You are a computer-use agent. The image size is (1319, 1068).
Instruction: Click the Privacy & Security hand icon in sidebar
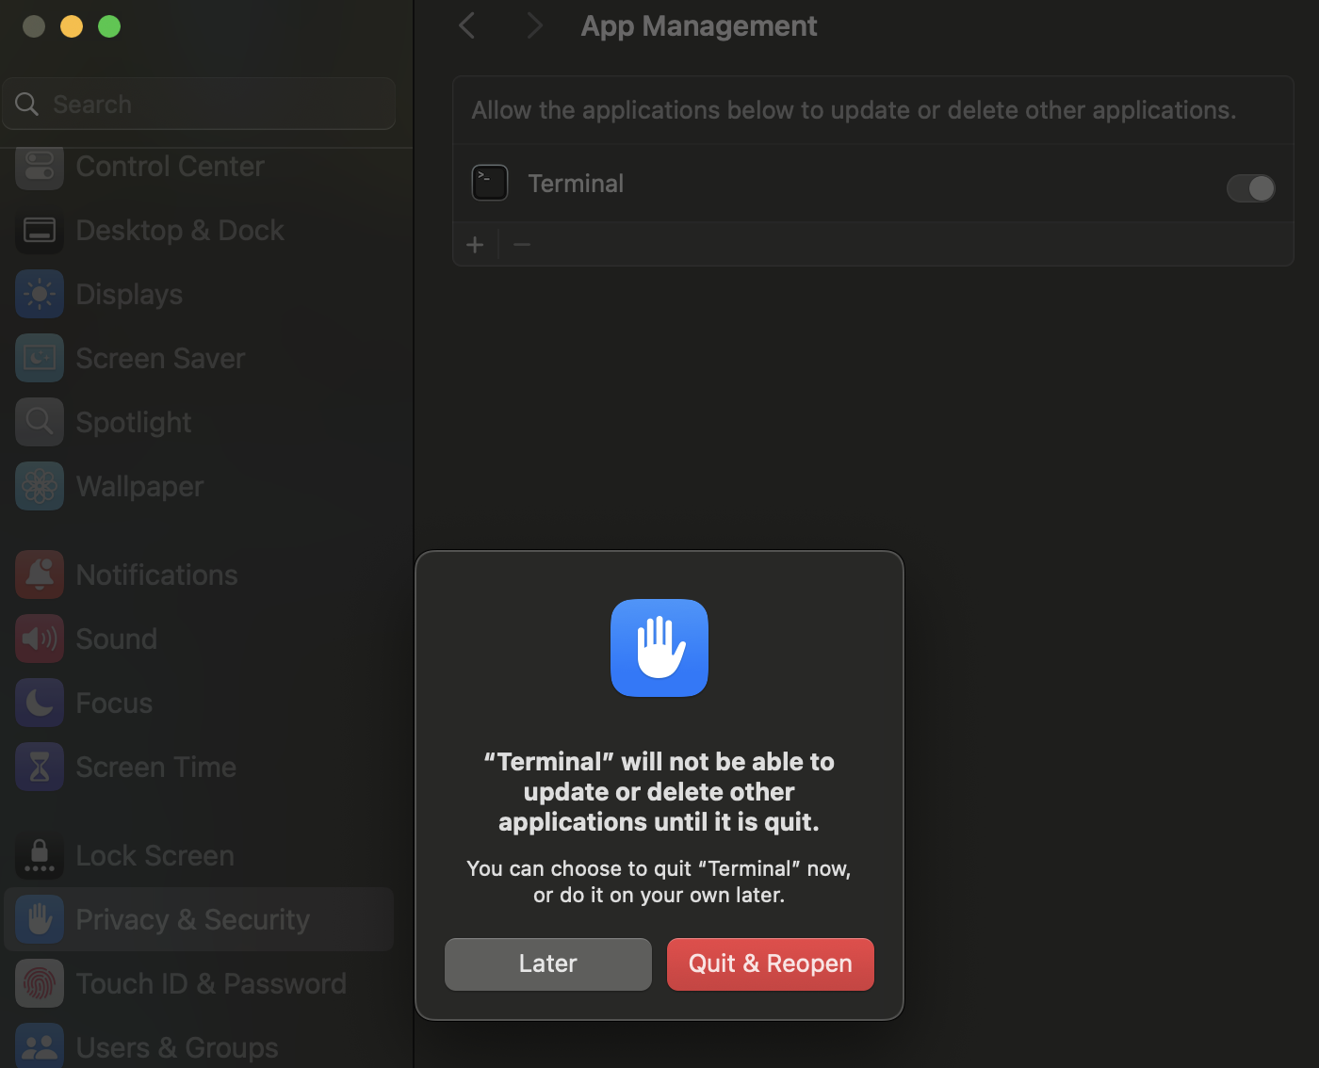40,919
